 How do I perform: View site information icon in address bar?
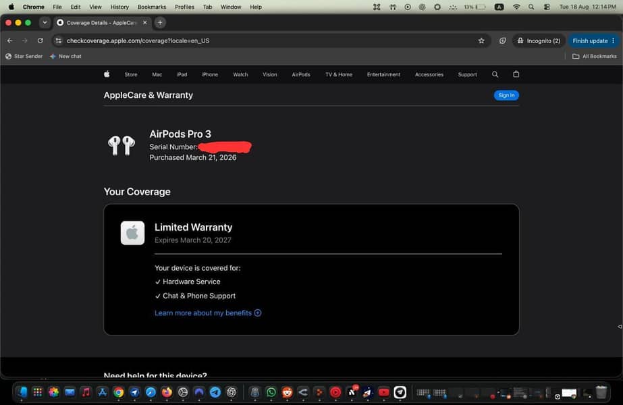point(59,40)
